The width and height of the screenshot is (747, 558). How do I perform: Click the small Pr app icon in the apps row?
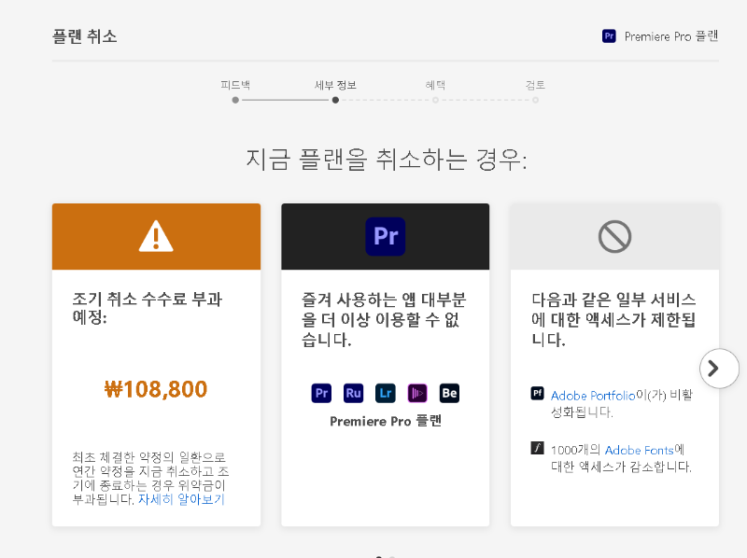(x=321, y=393)
